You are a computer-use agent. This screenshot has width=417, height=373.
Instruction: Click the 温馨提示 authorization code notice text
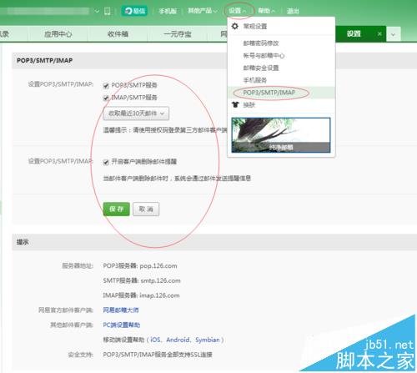coord(165,130)
